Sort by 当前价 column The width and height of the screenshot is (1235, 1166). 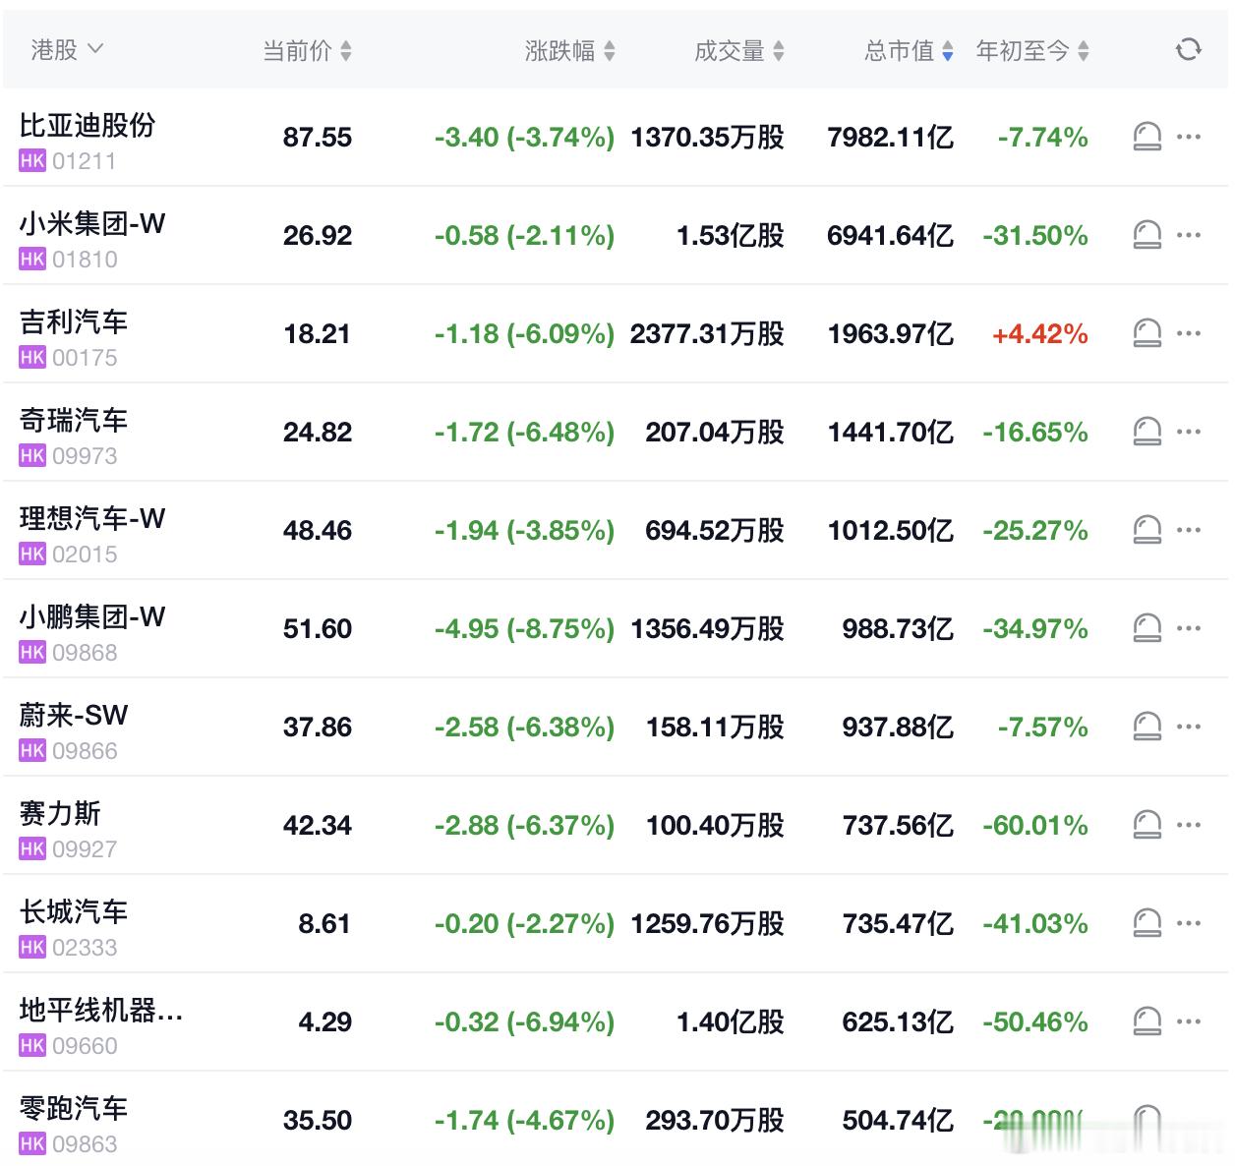click(x=307, y=51)
